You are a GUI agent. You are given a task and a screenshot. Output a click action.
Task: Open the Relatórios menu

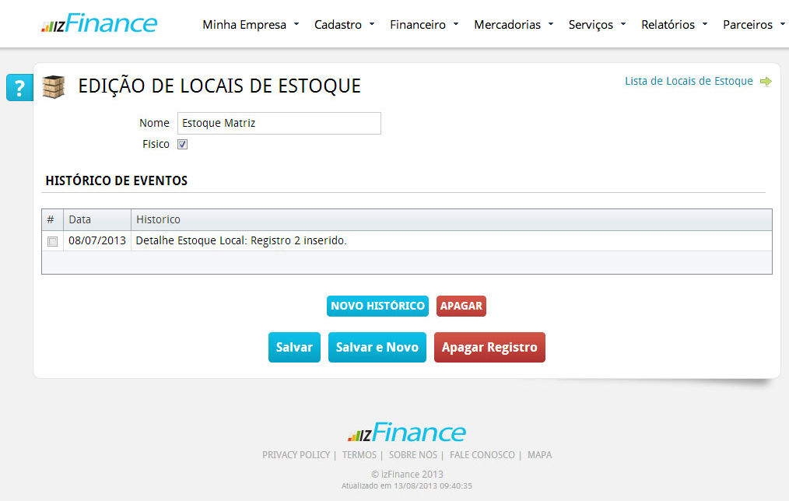pyautogui.click(x=674, y=25)
